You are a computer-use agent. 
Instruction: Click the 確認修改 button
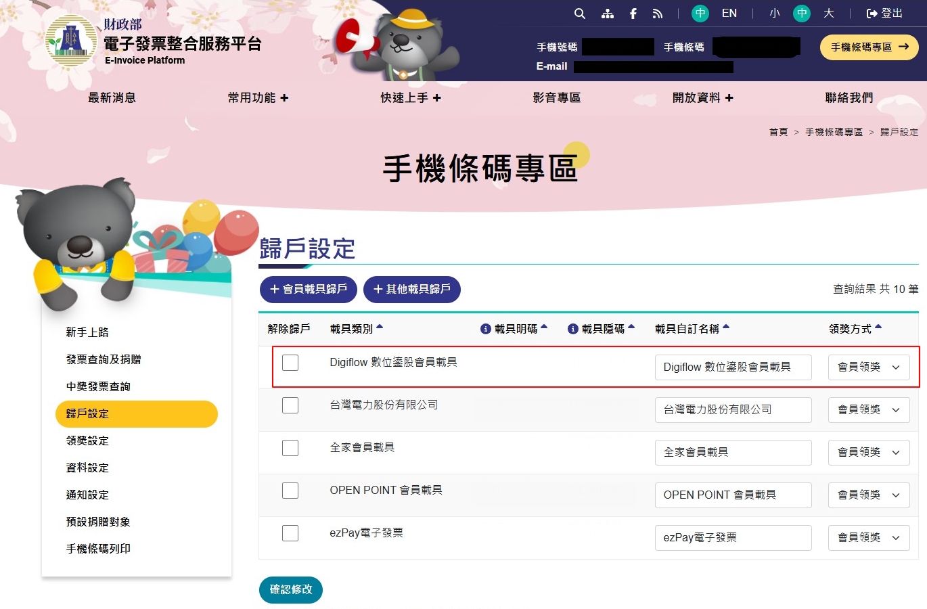point(291,589)
